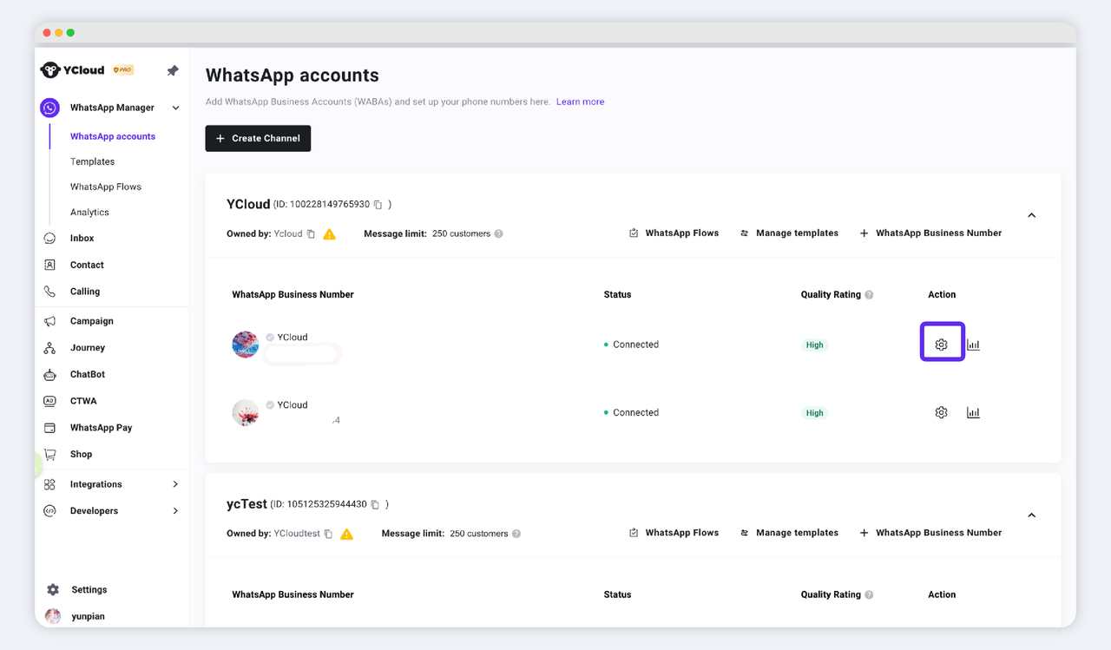Click the warning icon next to Ycloud owner
1111x650 pixels.
(x=329, y=234)
